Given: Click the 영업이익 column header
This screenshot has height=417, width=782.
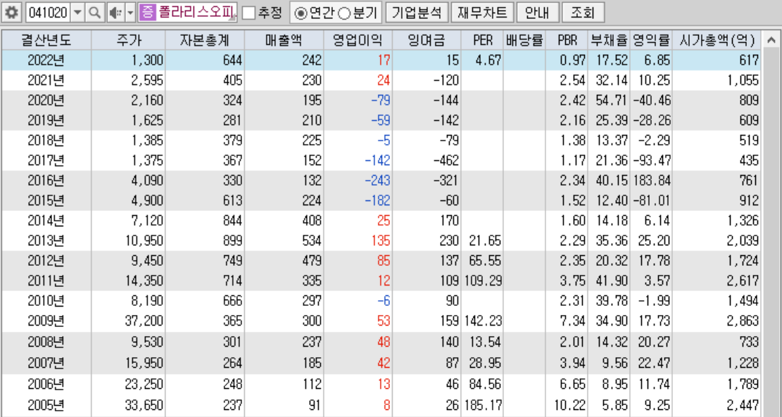Looking at the screenshot, I should 358,40.
